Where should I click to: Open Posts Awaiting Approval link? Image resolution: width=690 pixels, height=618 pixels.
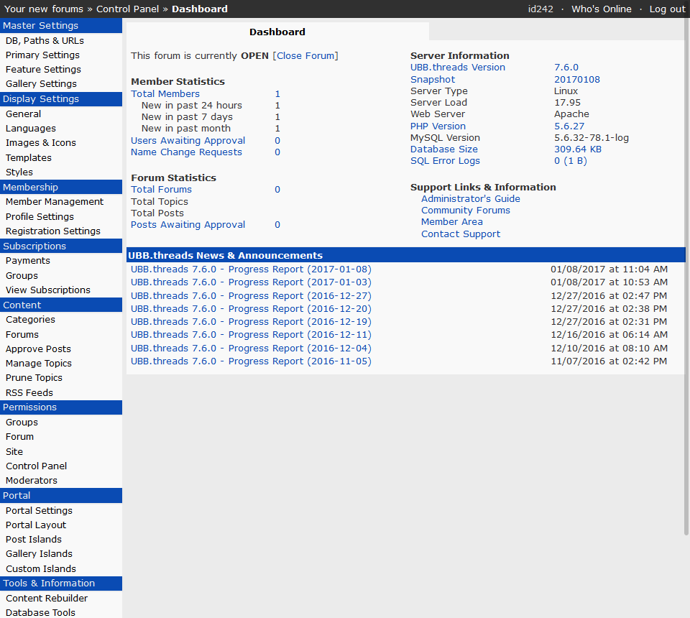[188, 225]
